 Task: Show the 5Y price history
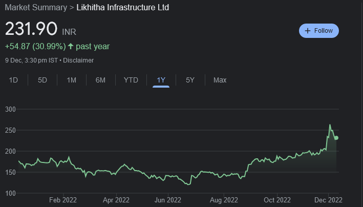[x=190, y=80]
